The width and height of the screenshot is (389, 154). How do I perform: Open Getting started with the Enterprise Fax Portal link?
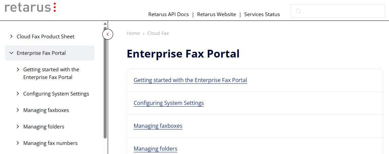coord(190,80)
